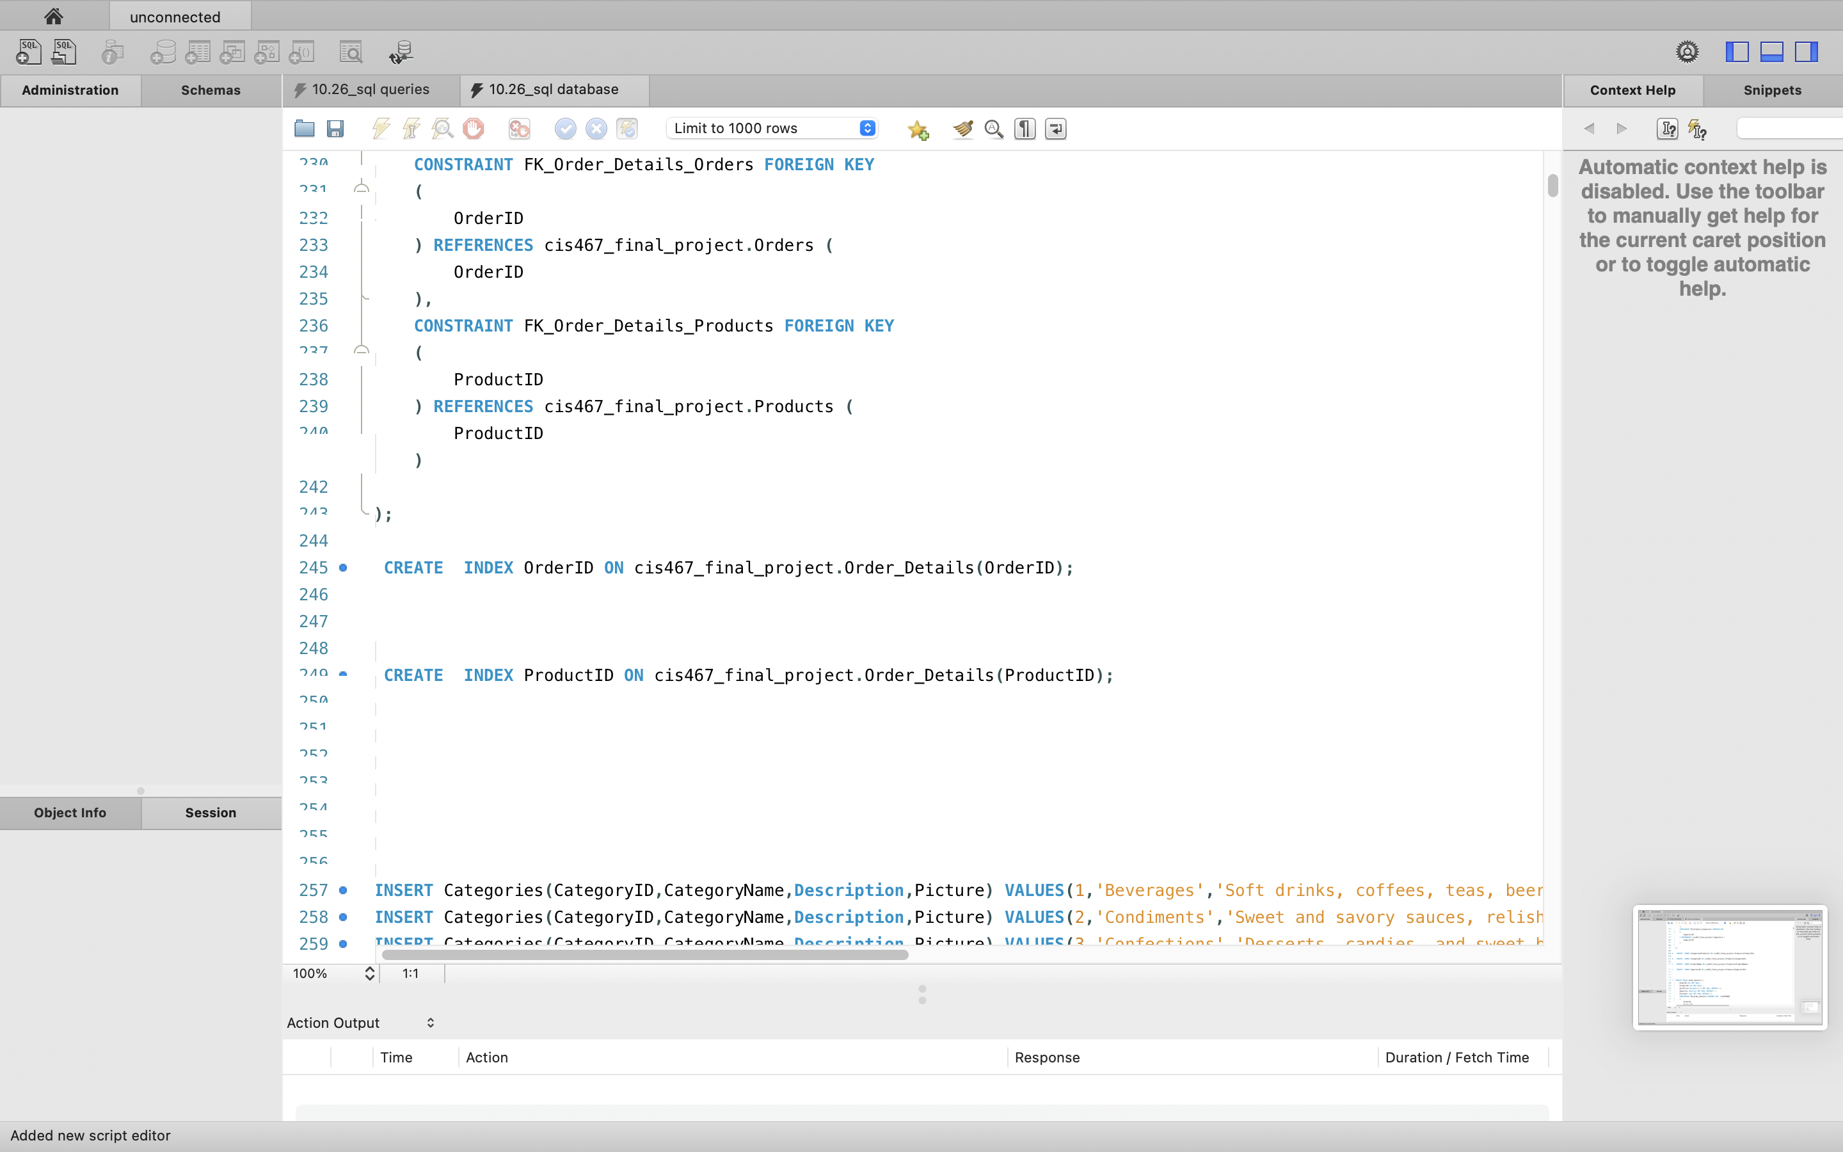Toggle display of invisible characters

[x=1023, y=128]
